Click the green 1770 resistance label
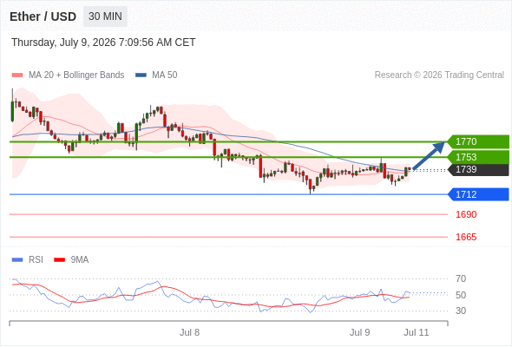Viewport: 512px width, 347px height. pos(478,141)
